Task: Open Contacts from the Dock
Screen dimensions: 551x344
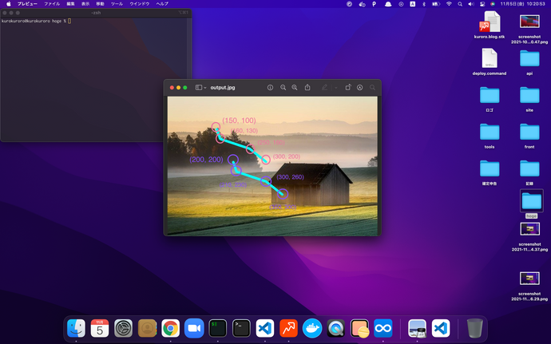Action: click(x=147, y=328)
